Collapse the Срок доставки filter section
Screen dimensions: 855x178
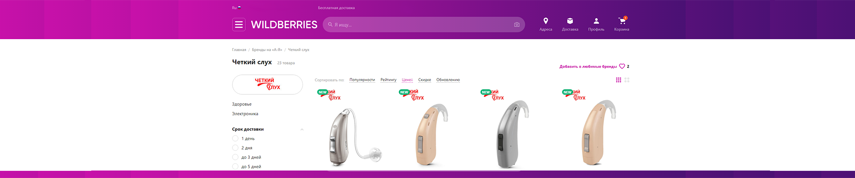pos(302,129)
